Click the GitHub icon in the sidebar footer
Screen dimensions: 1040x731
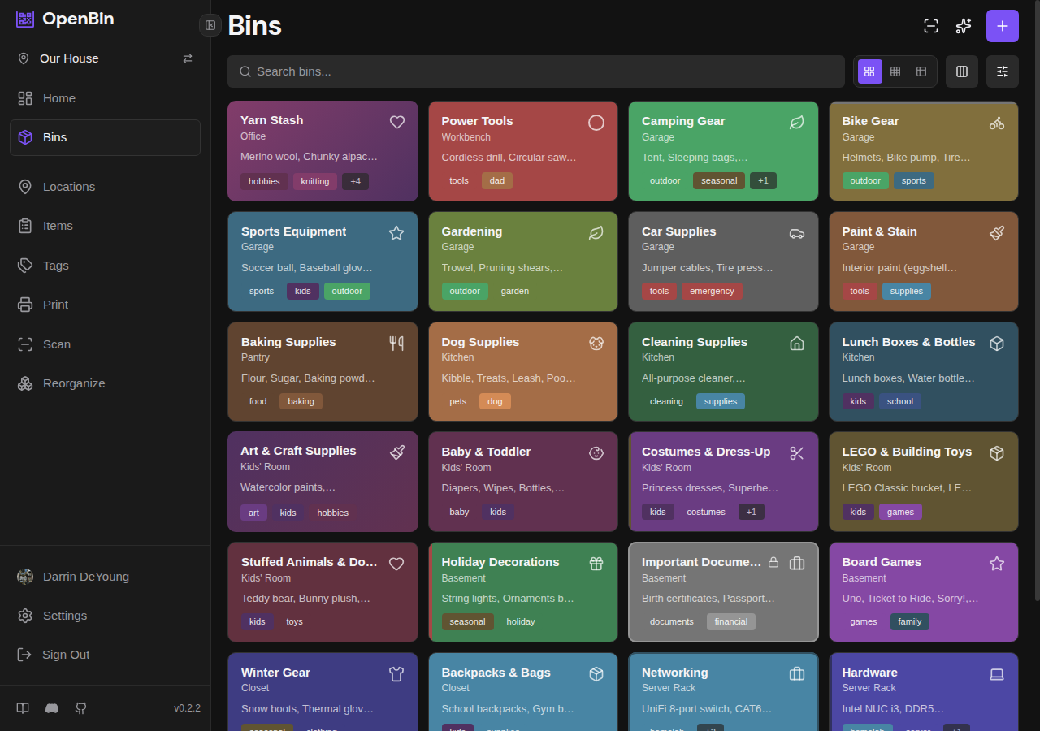point(80,708)
